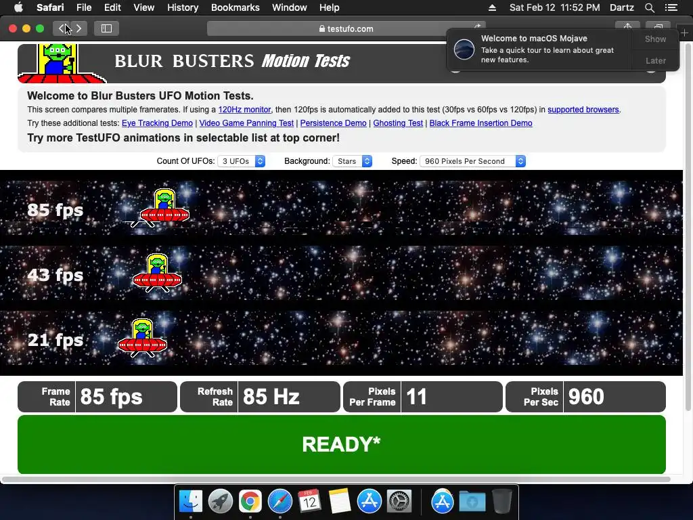
Task: Open the 120Hz monitor link
Action: tap(244, 110)
